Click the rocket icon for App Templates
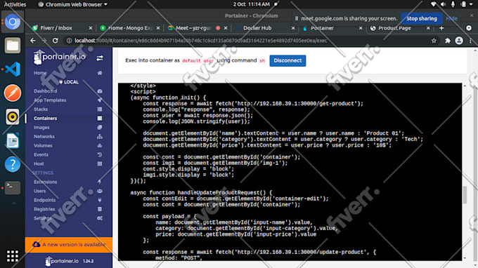Image resolution: width=478 pixels, height=268 pixels. point(100,100)
